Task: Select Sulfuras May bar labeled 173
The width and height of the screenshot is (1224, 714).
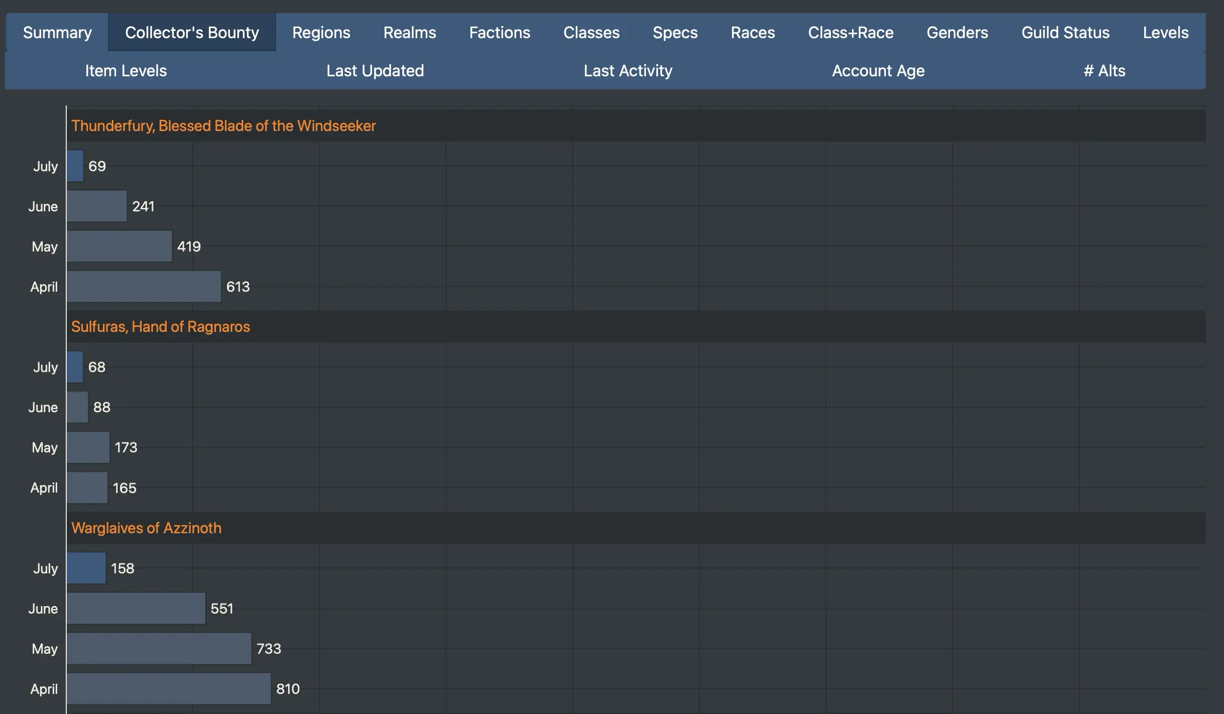Action: (x=88, y=447)
